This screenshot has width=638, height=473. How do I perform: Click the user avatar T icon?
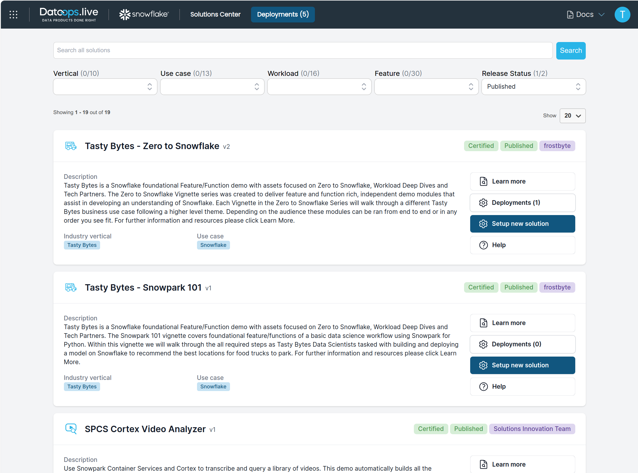click(622, 14)
